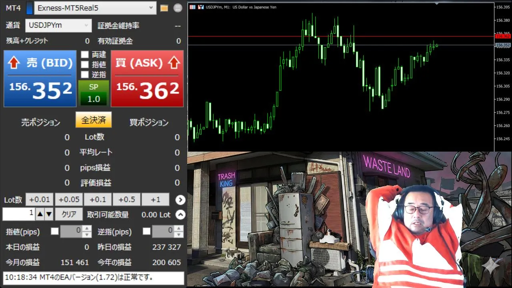
Task: Toggle the 指値 checkbox near the SP box
Action: point(84,64)
